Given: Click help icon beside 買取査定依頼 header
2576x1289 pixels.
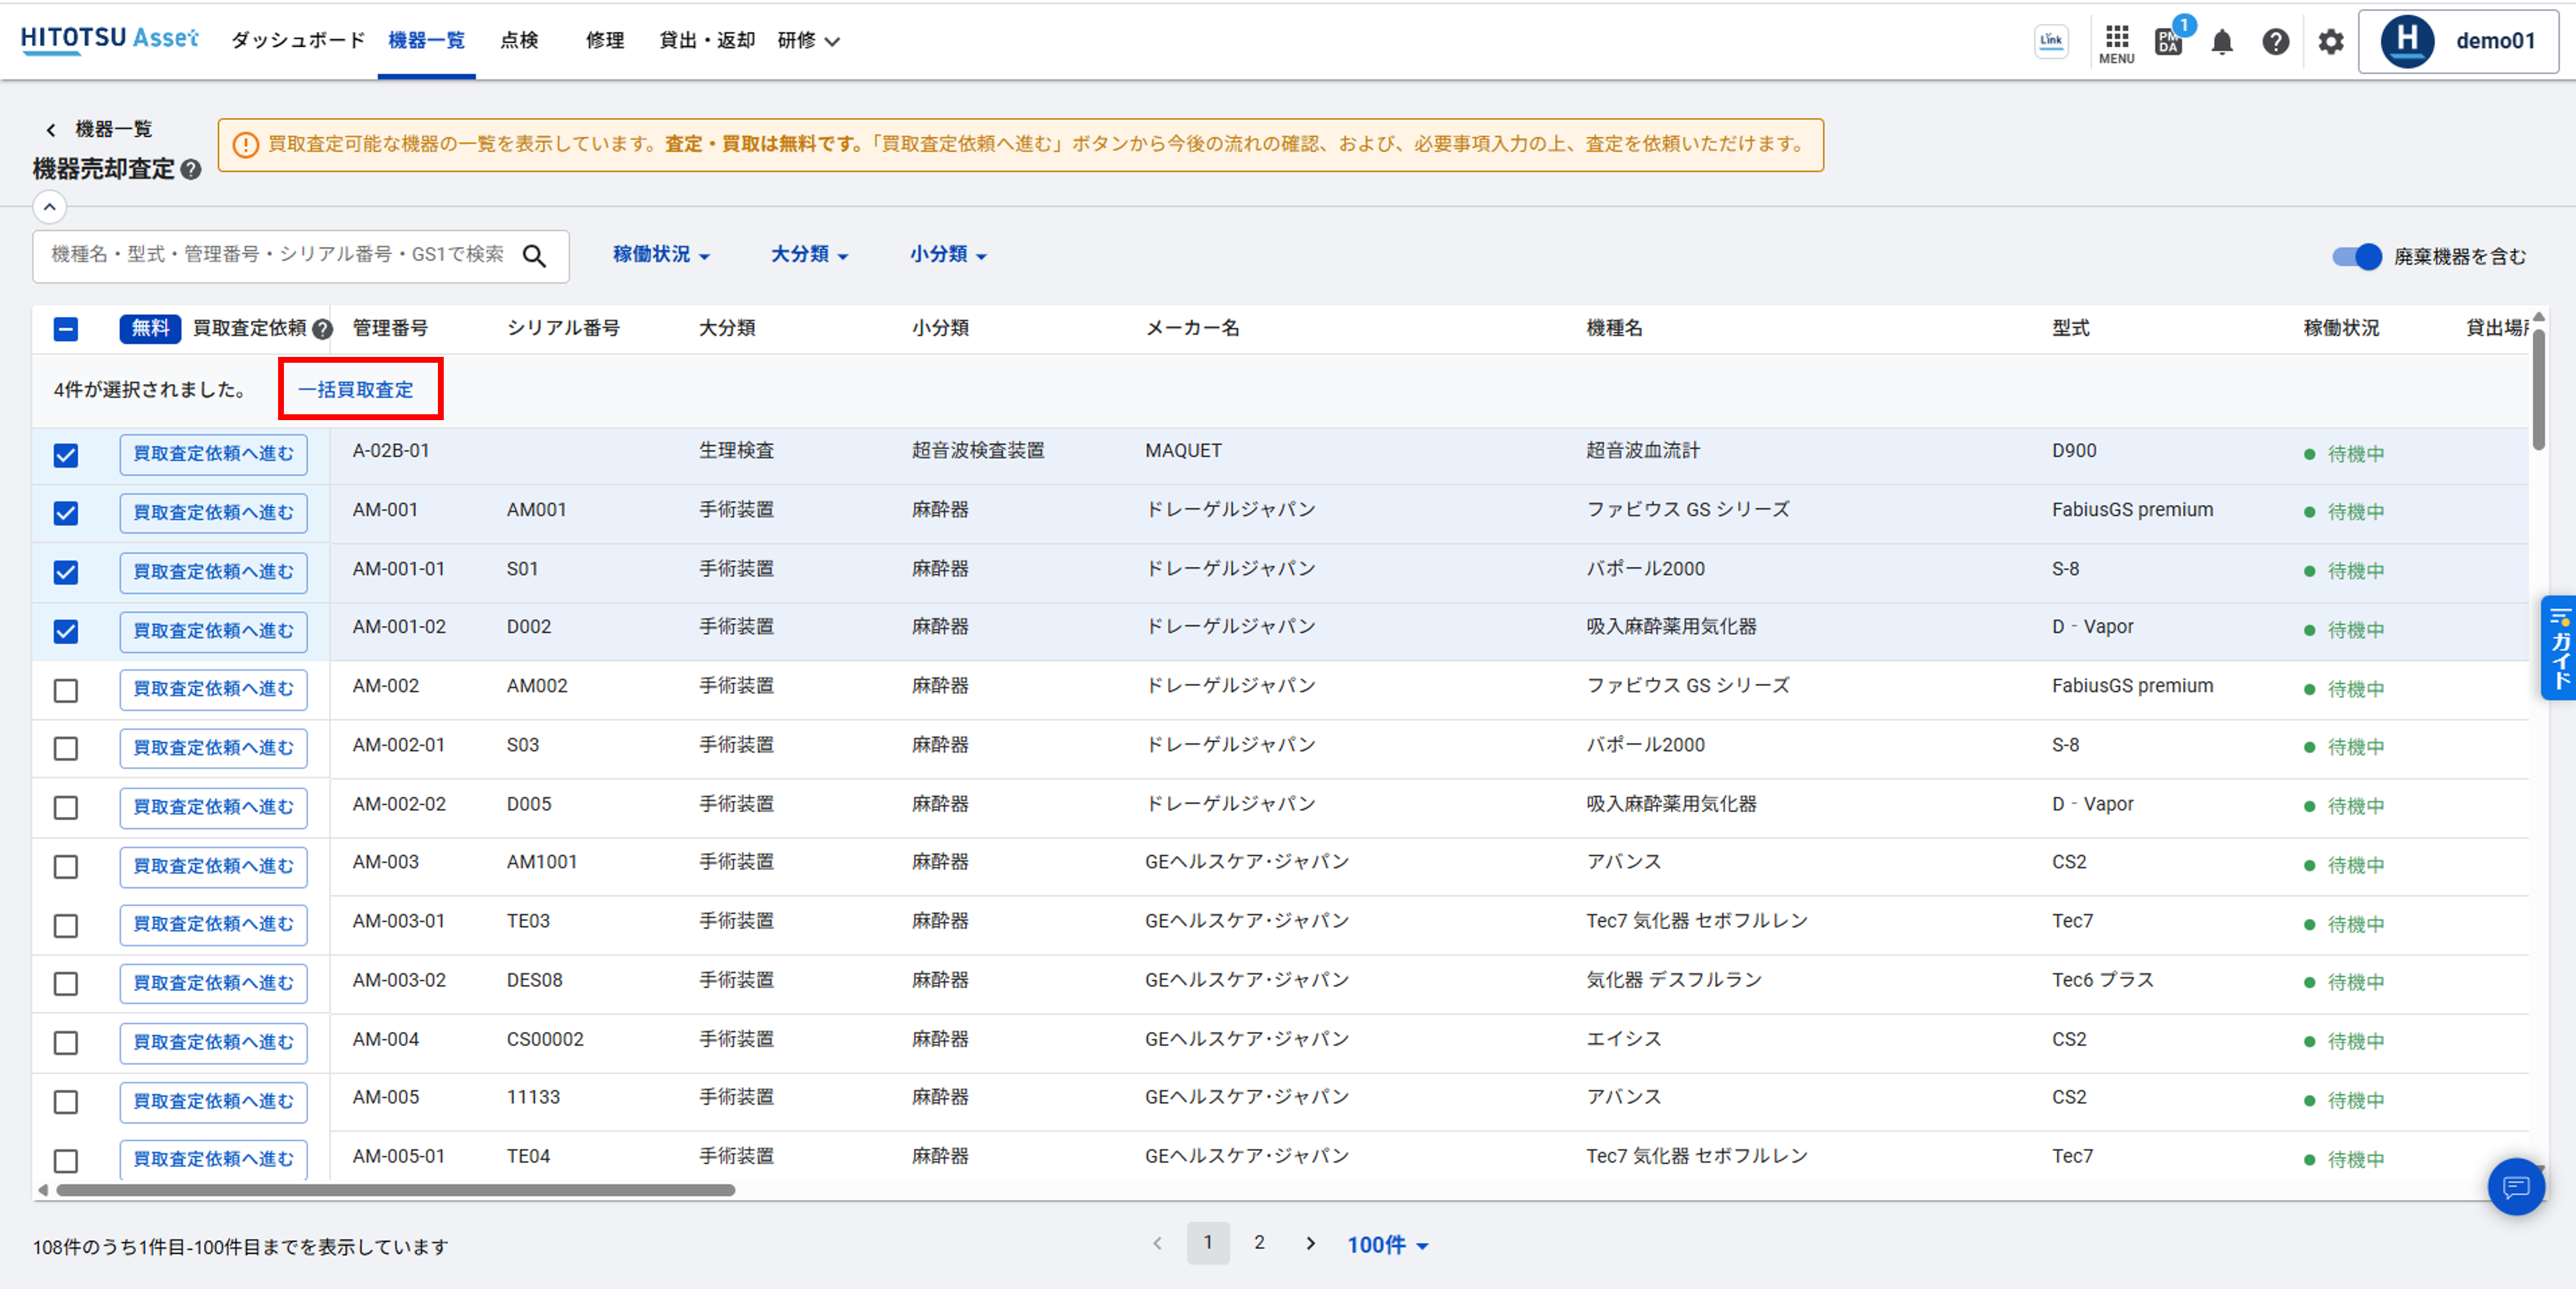Looking at the screenshot, I should click(x=322, y=329).
